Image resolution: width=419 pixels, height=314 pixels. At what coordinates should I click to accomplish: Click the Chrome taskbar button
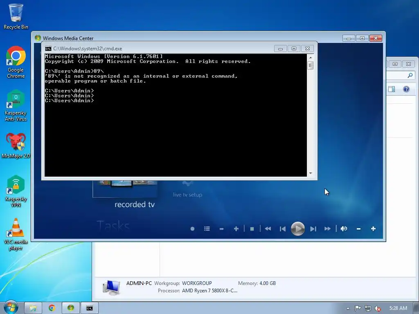[52, 308]
